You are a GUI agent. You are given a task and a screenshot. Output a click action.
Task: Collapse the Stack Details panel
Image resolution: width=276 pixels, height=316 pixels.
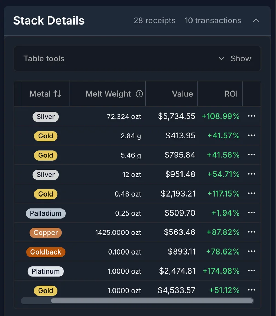(256, 21)
